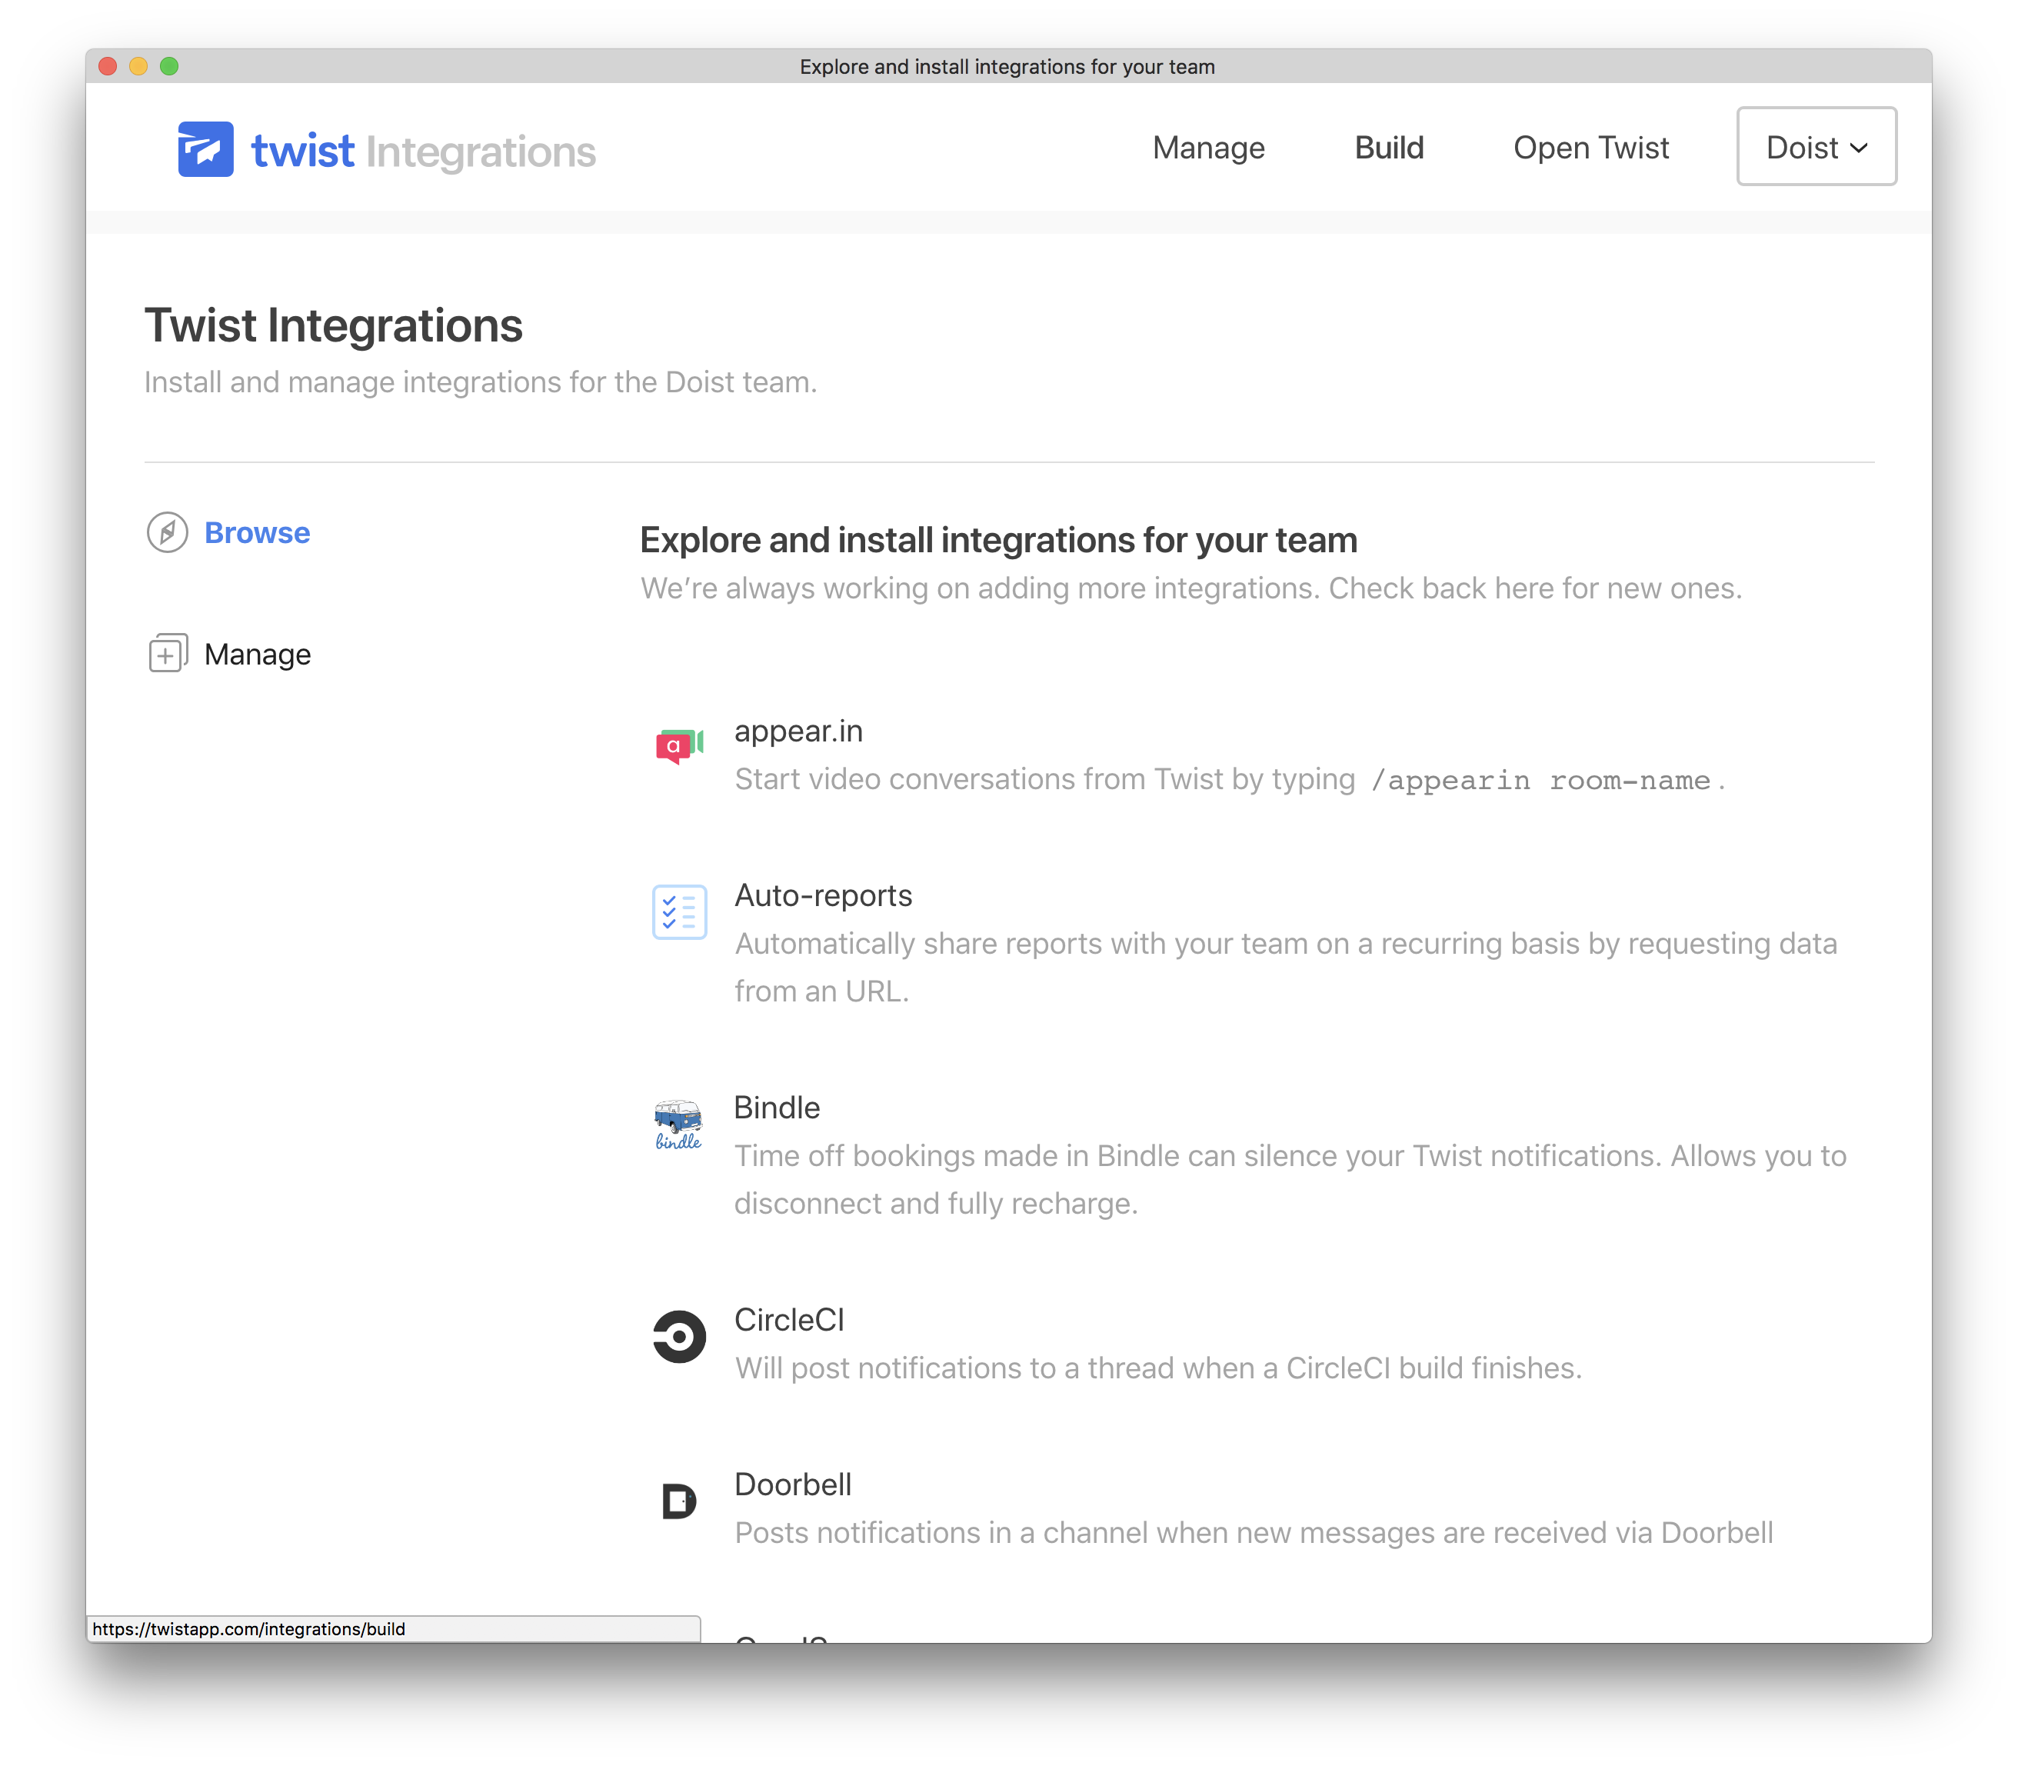Click the Browse compass icon in sidebar
This screenshot has height=1766, width=2018.
[x=168, y=532]
